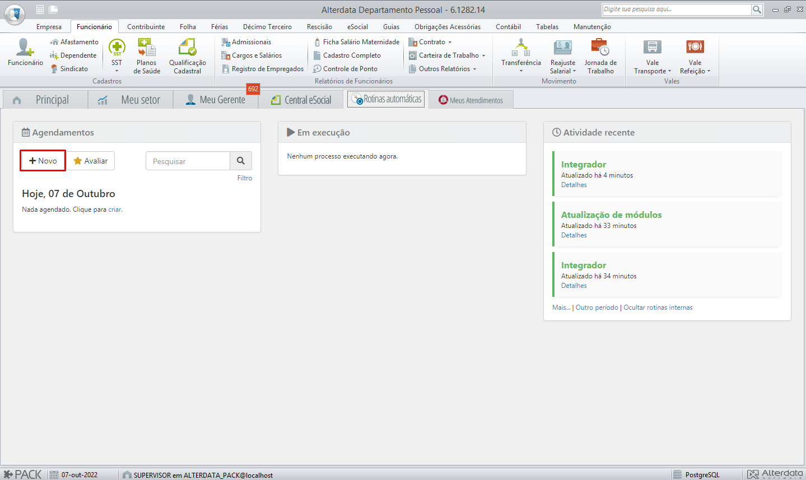806x480 pixels.
Task: Click the top search field 'Digite sua pesquisa aqui'
Action: (677, 10)
